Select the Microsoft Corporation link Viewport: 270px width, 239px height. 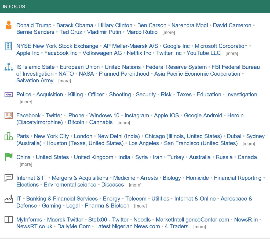221,46
